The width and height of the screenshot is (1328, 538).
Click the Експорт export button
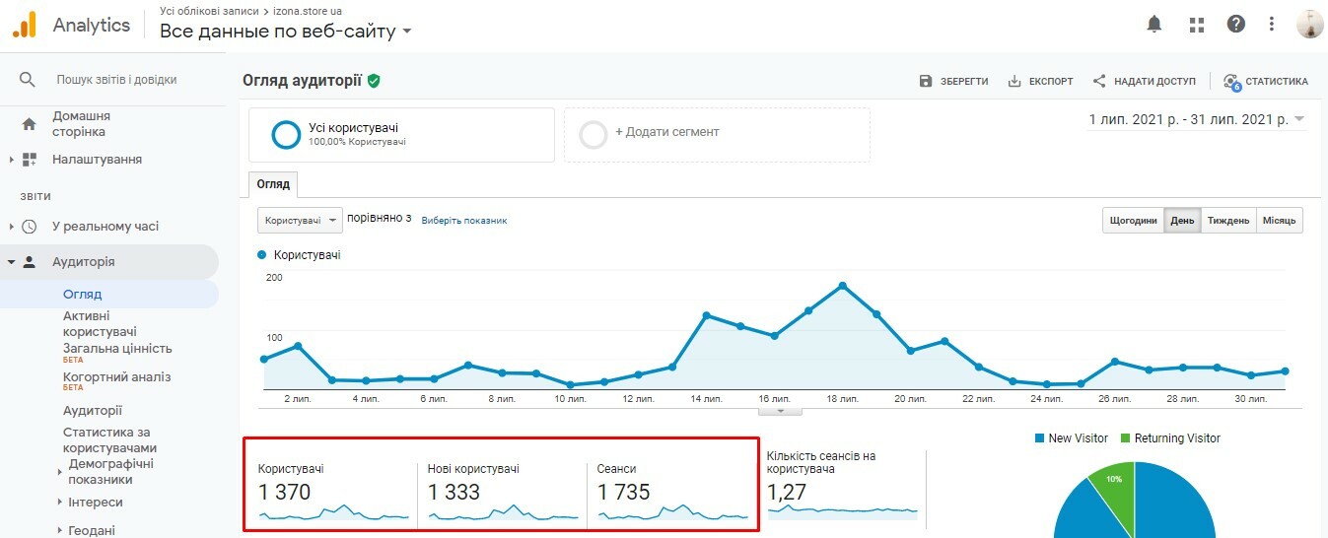tap(1040, 81)
